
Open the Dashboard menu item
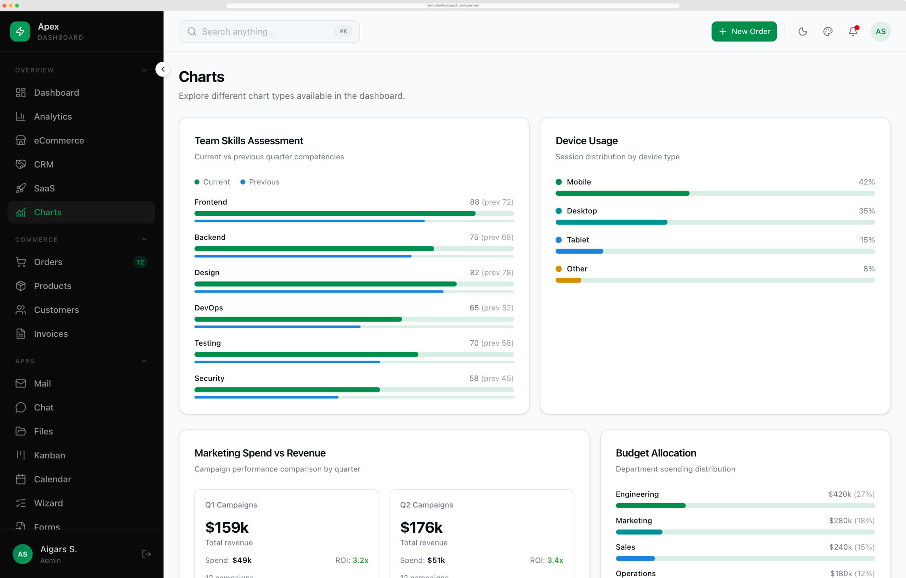[x=81, y=93]
